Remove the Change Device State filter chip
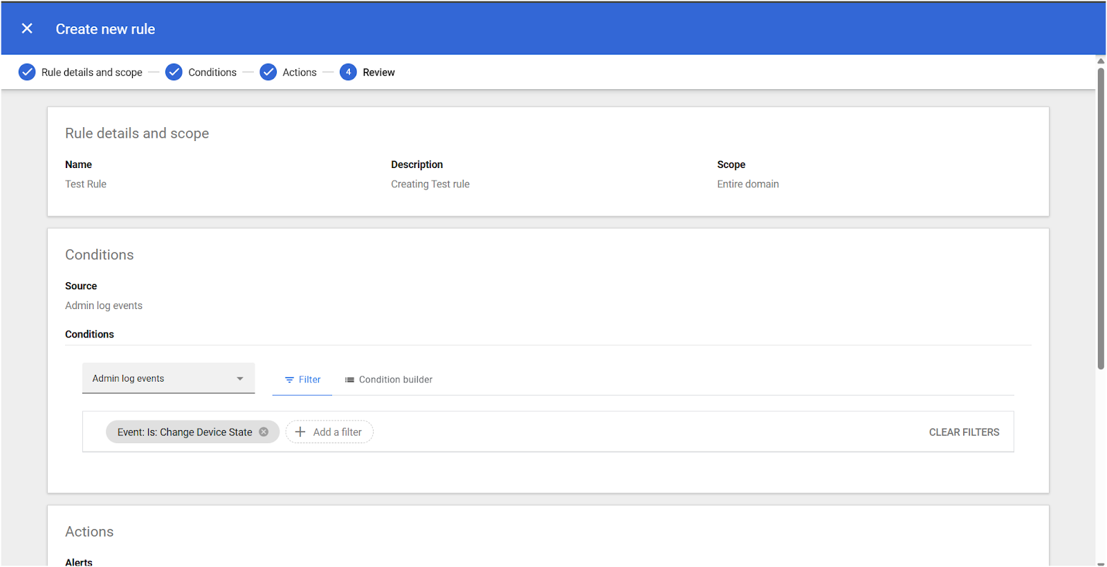This screenshot has width=1107, height=567. 264,431
